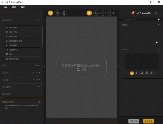Click the 导入的 sort stepper arrows
The image size is (163, 124).
point(36,80)
